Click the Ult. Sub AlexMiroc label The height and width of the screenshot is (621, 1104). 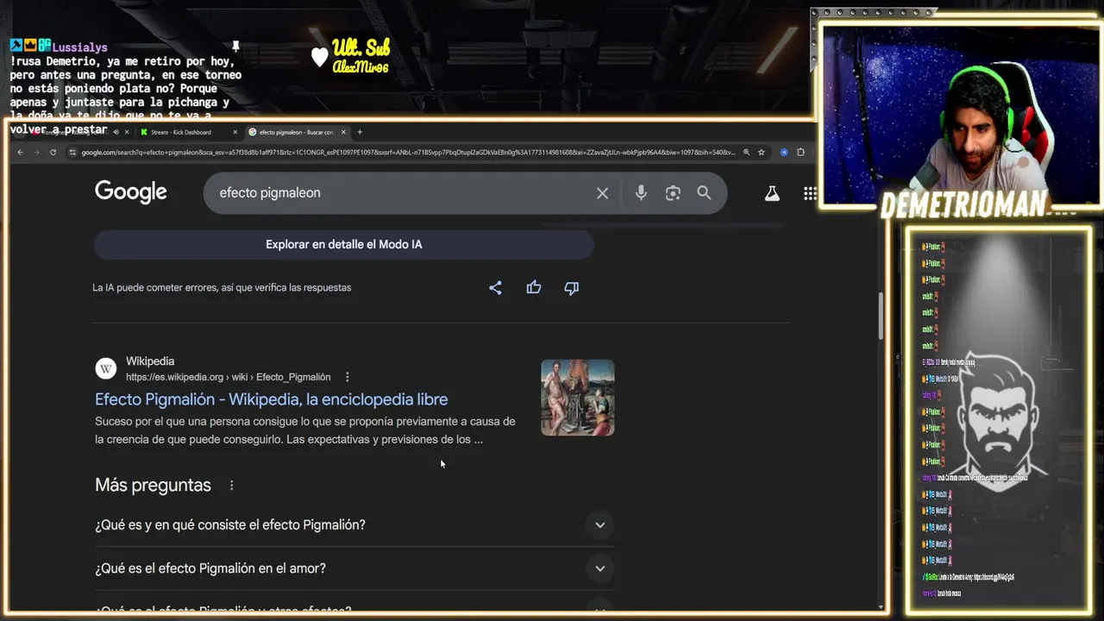coord(361,56)
